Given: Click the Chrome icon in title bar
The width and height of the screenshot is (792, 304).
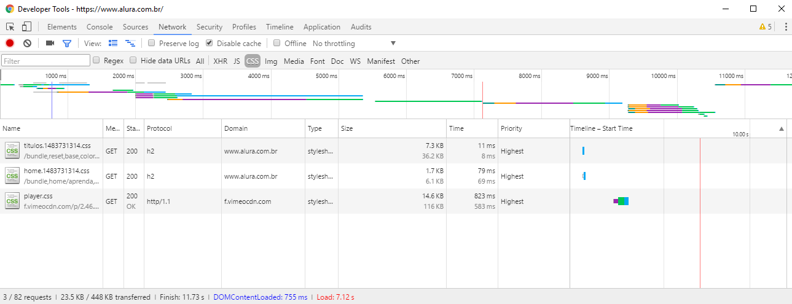Looking at the screenshot, I should pos(10,9).
